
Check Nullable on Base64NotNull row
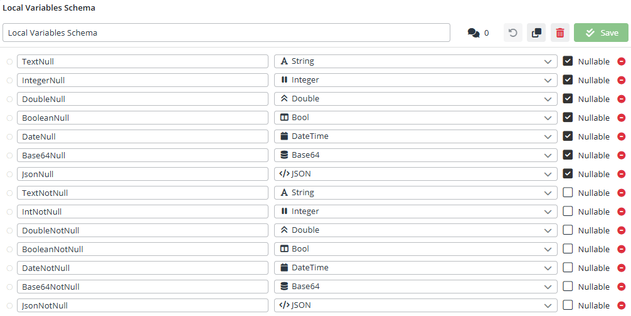coord(568,287)
